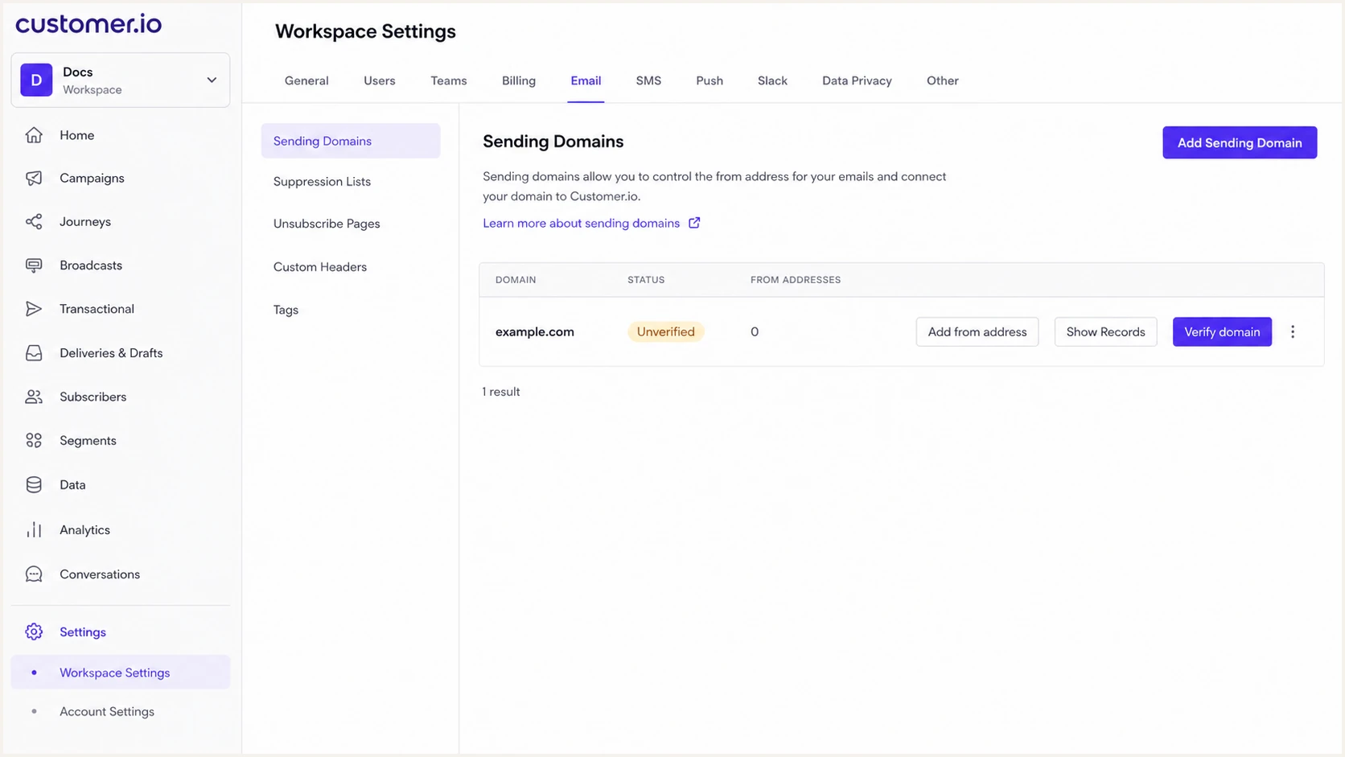Image resolution: width=1345 pixels, height=757 pixels.
Task: Click the example.com domain name
Action: [x=535, y=331]
